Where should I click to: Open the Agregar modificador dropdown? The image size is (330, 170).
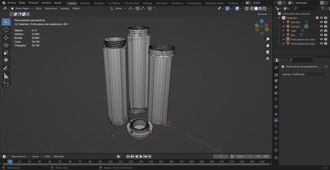tap(304, 75)
